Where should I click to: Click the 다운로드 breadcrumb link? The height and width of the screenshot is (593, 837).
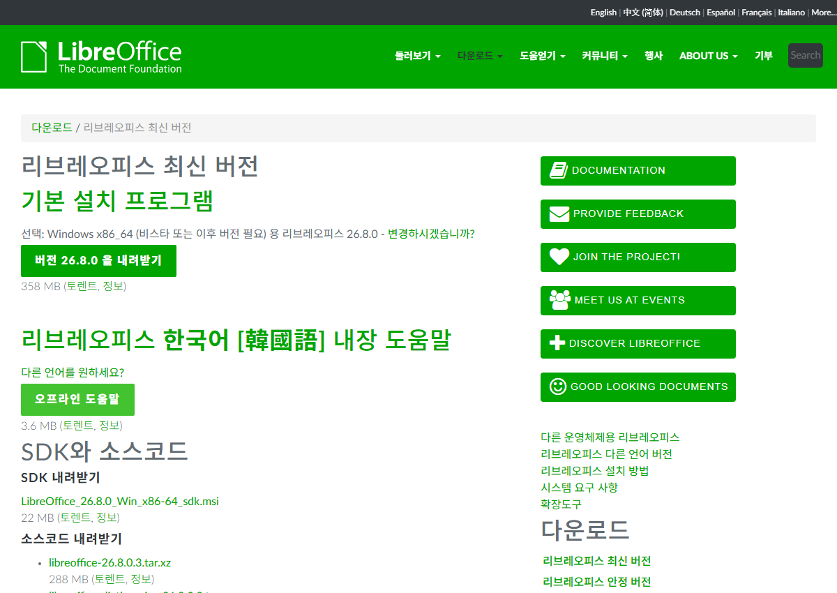coord(52,128)
